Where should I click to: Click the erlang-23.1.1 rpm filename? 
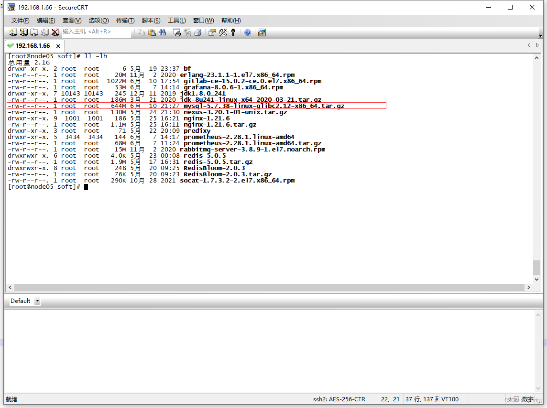[x=237, y=75]
